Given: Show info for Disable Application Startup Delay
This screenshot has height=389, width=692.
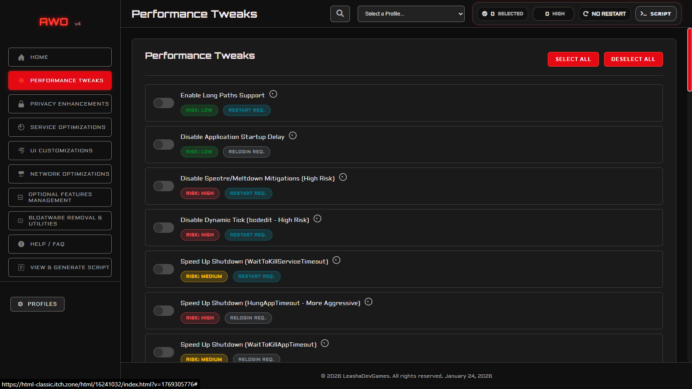Looking at the screenshot, I should (x=293, y=136).
